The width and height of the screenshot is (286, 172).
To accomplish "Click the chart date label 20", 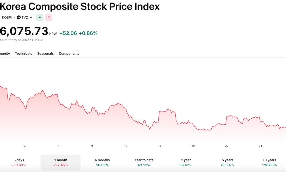I will point(193,146).
